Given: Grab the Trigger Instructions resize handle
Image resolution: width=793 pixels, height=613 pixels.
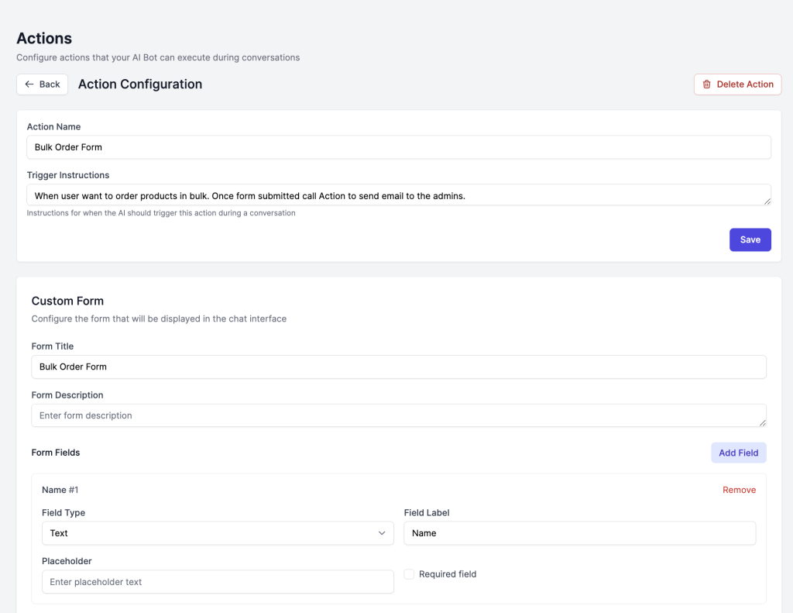Looking at the screenshot, I should coord(766,201).
